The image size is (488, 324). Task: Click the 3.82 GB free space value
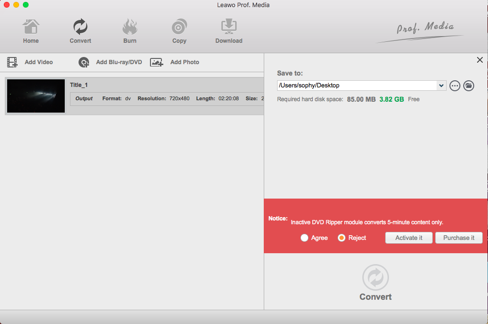click(x=391, y=99)
